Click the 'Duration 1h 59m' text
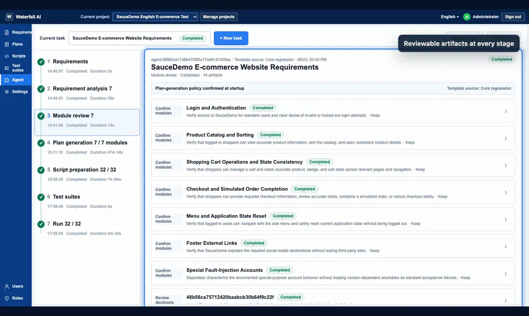The height and width of the screenshot is (316, 529). (105, 179)
